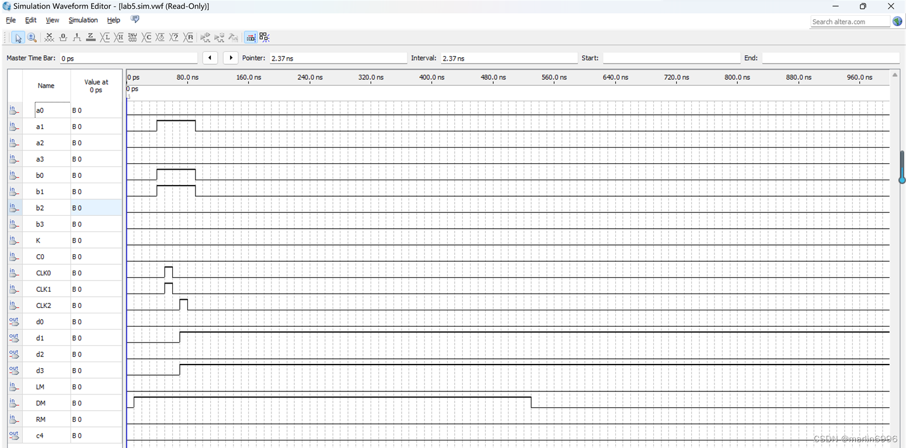The width and height of the screenshot is (906, 448).
Task: Select signal b1 row
Action: coord(65,191)
